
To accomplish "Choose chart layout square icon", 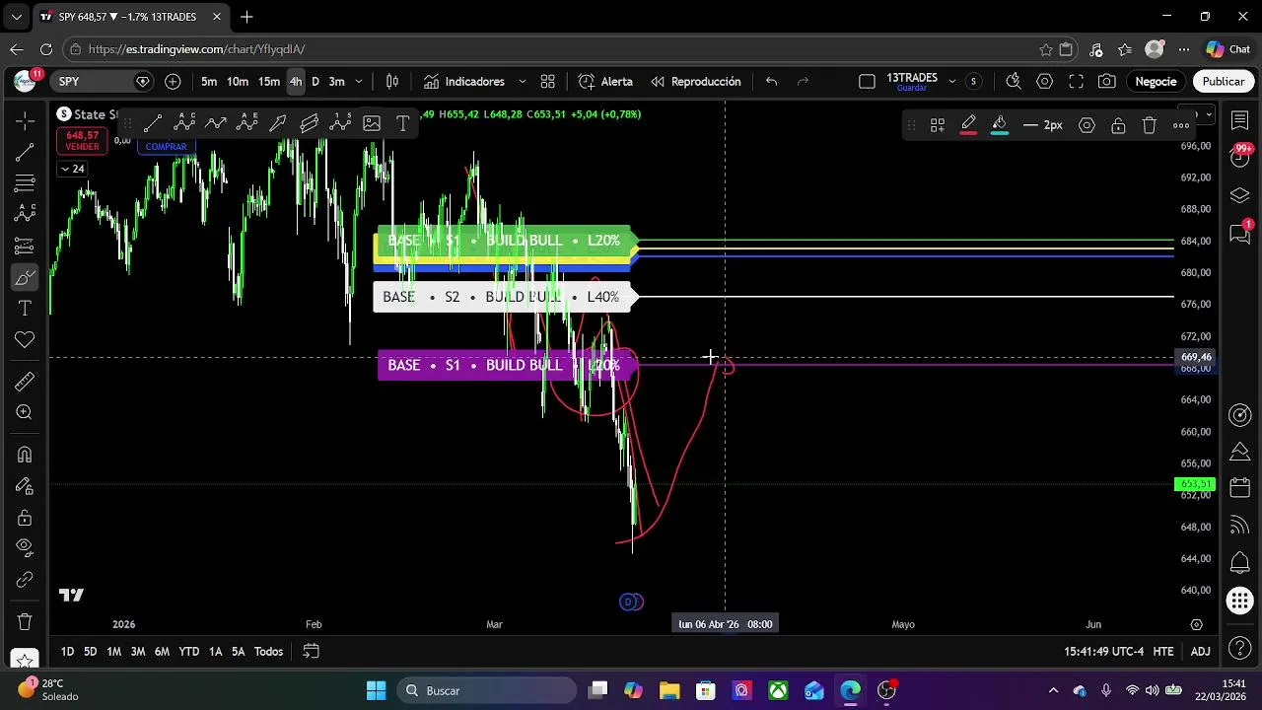I will click(867, 82).
